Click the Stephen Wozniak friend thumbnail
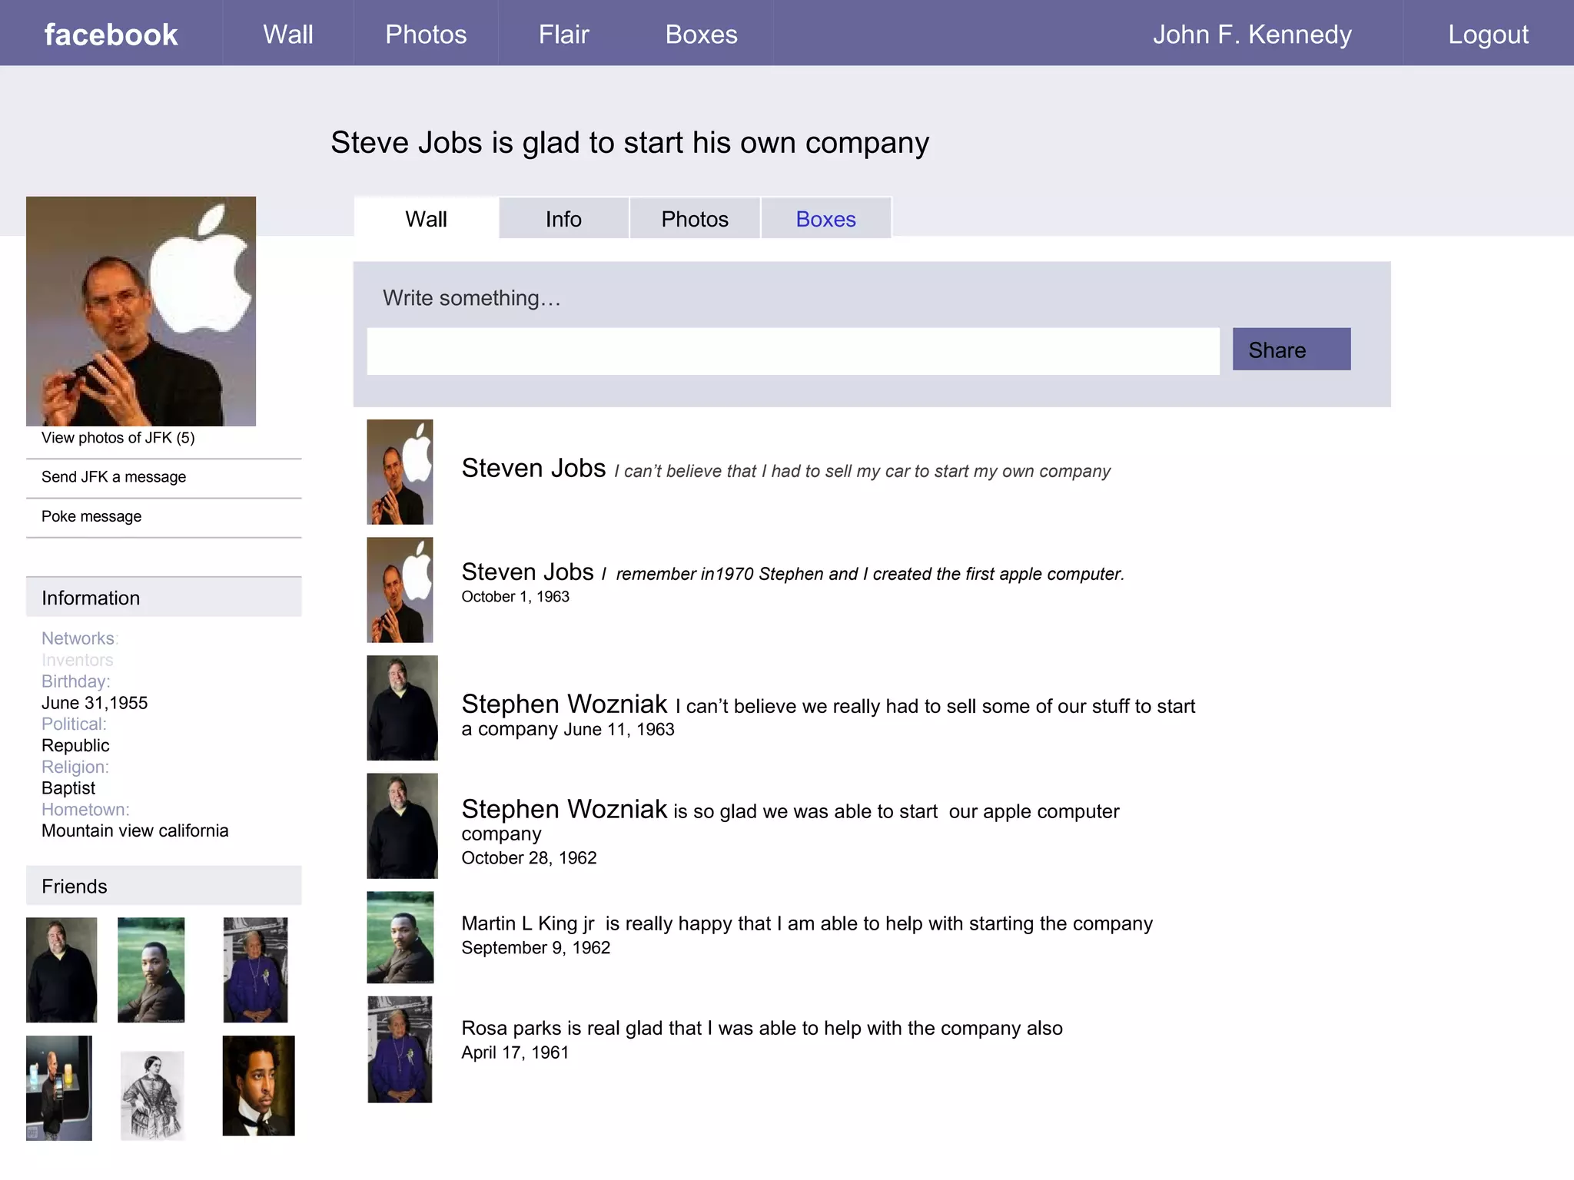 (61, 970)
